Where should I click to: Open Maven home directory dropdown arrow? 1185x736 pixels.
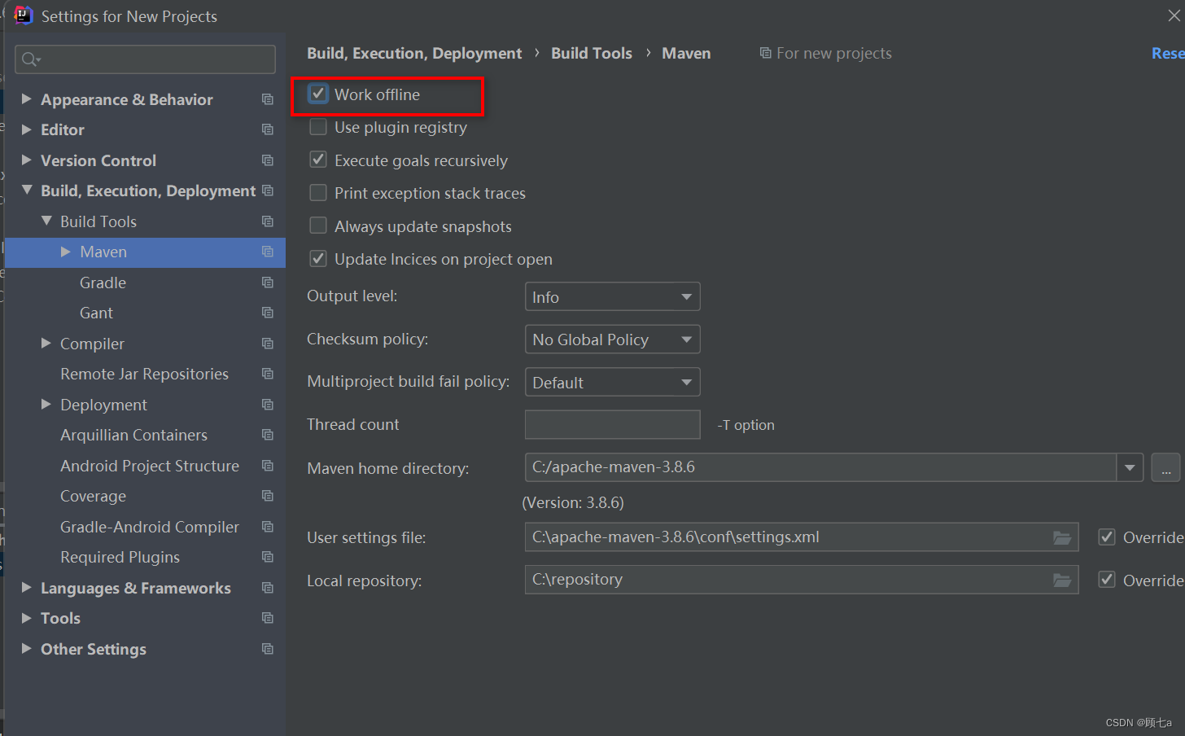pos(1130,467)
